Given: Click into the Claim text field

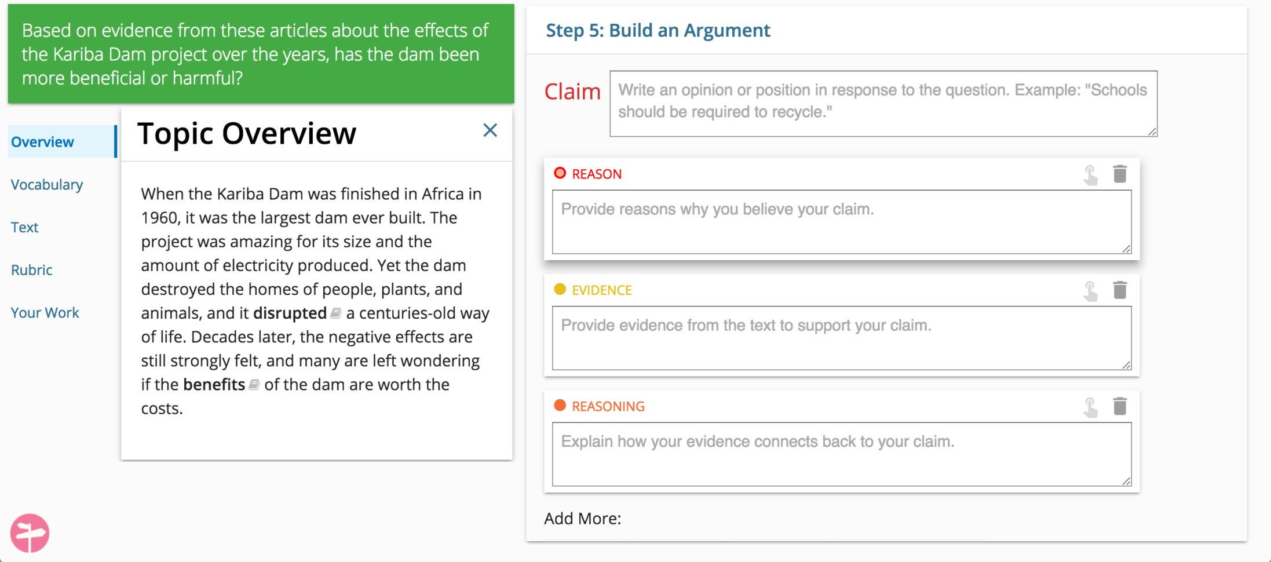Looking at the screenshot, I should click(x=882, y=104).
